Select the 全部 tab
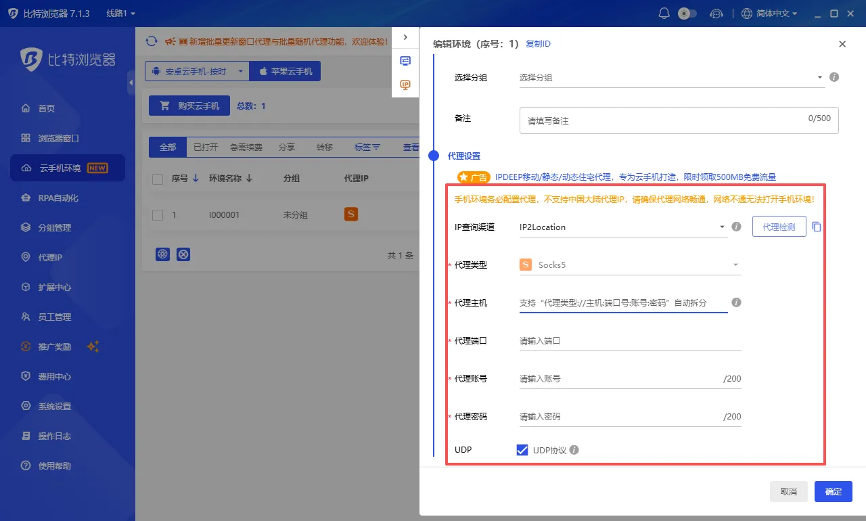Viewport: 866px width, 521px height. coord(168,147)
